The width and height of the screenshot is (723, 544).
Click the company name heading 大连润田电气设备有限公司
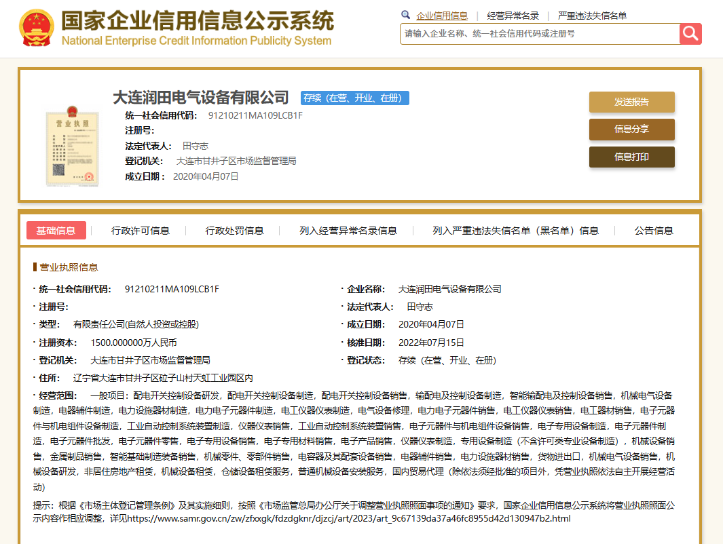pyautogui.click(x=201, y=98)
